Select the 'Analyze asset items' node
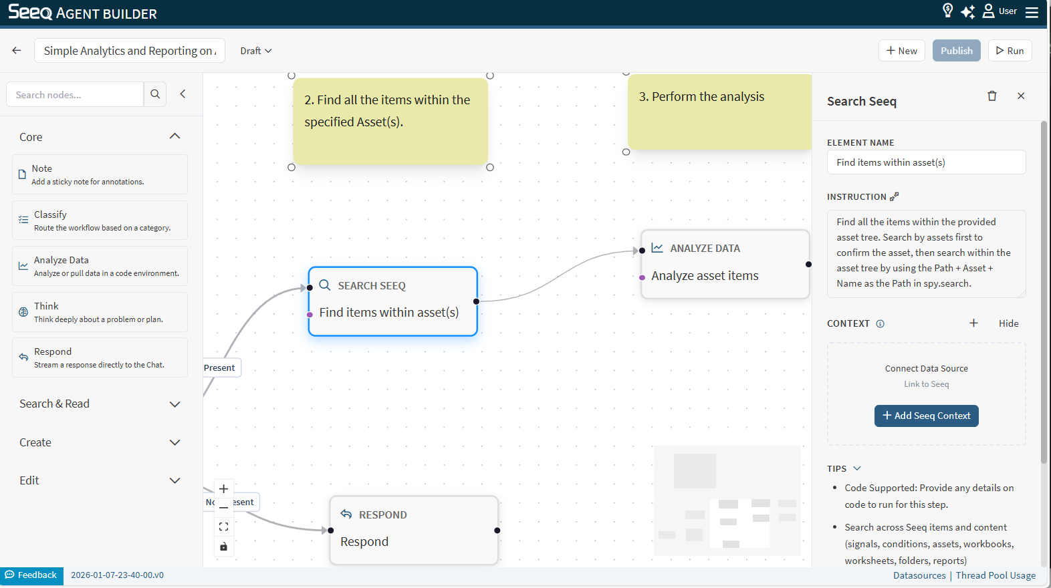 [x=725, y=264]
